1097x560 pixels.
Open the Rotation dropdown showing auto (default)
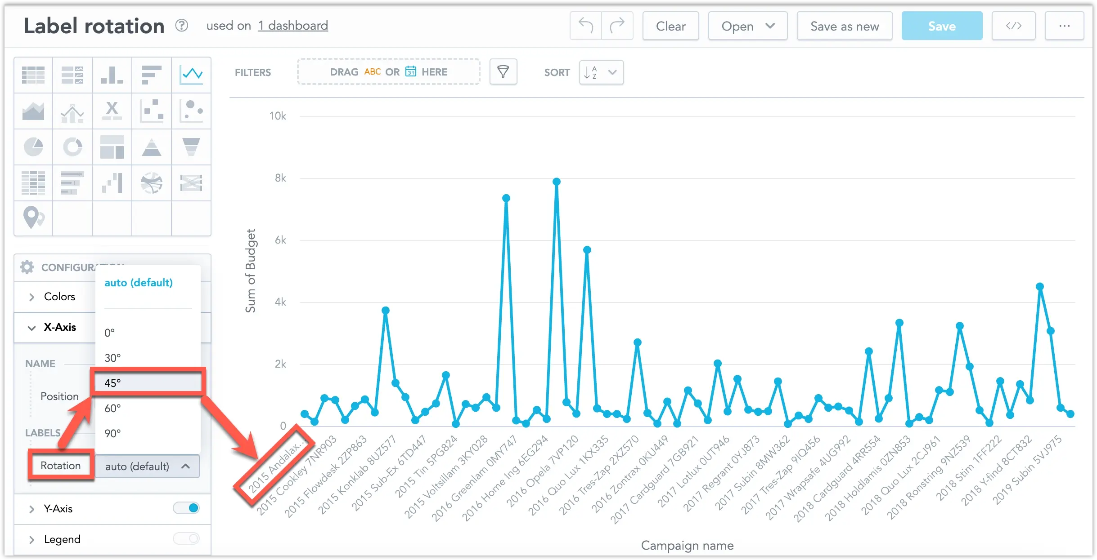(x=147, y=466)
